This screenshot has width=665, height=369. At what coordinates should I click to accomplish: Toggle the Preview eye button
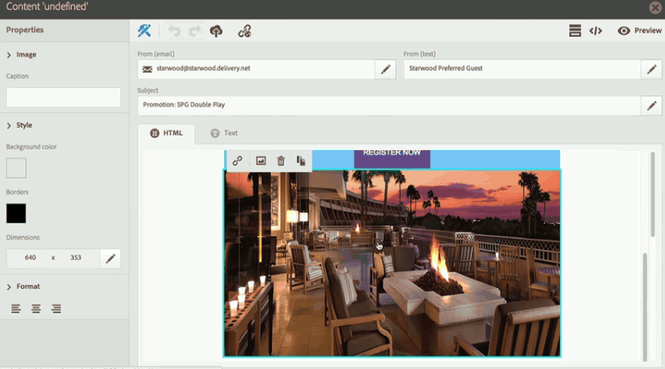(639, 31)
